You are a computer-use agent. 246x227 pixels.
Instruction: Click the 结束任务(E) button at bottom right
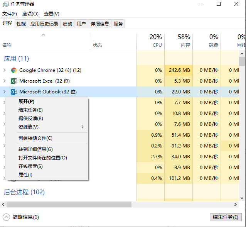(x=226, y=217)
